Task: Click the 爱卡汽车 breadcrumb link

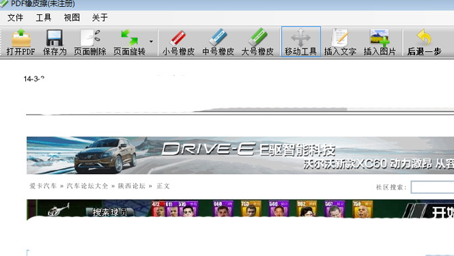Action: click(x=43, y=186)
